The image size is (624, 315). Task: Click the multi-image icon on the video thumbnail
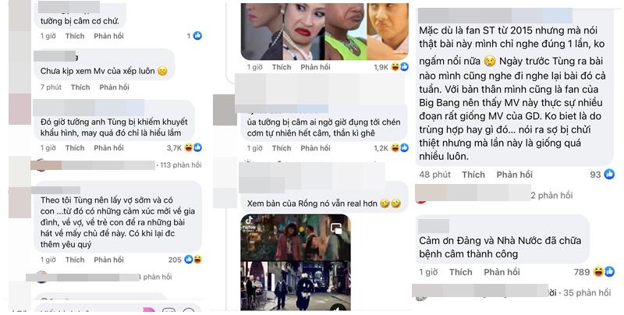[337, 228]
